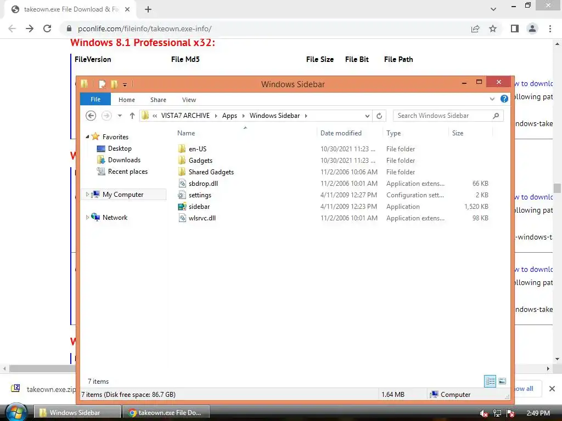This screenshot has width=562, height=421.
Task: Open recent locations dropdown arrow
Action: point(120,116)
